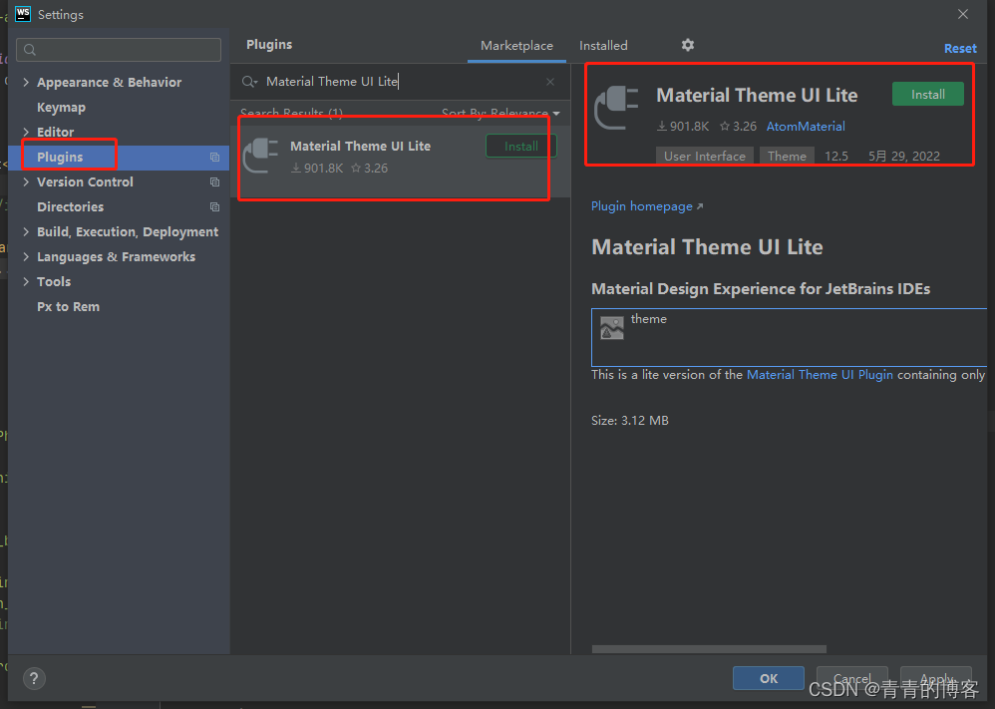This screenshot has width=995, height=709.
Task: Click the Cancel button
Action: coord(852,678)
